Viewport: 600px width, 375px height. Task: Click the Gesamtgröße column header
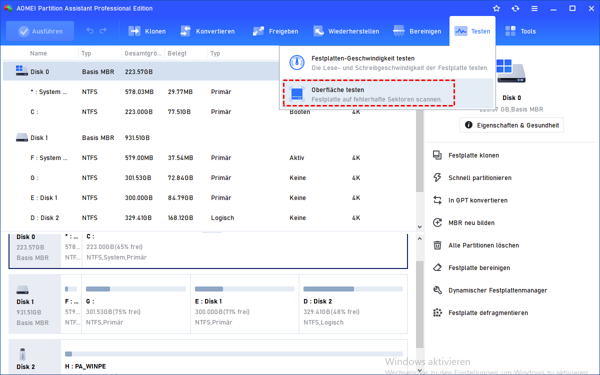click(x=143, y=53)
